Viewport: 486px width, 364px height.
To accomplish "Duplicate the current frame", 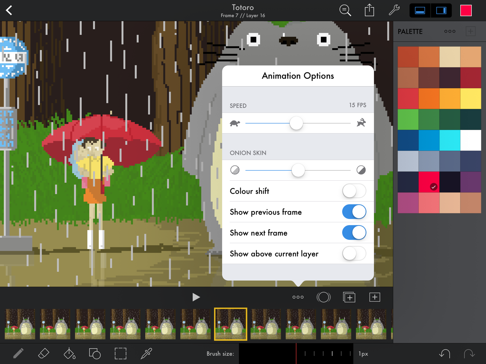I will click(349, 297).
